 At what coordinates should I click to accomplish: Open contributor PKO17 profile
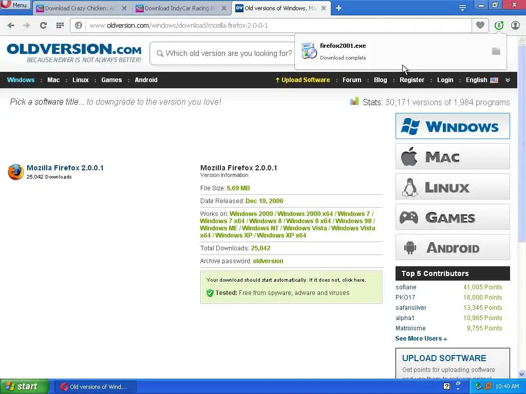[405, 298]
